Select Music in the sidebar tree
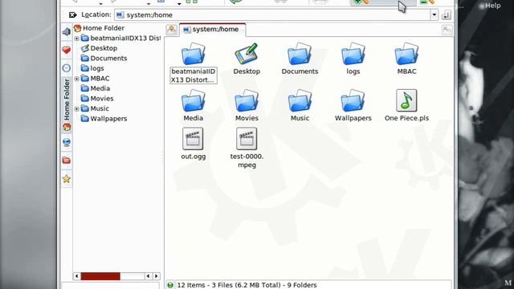Image resolution: width=514 pixels, height=289 pixels. [95, 108]
